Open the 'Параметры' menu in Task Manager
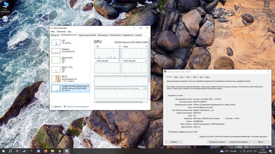 61,31
